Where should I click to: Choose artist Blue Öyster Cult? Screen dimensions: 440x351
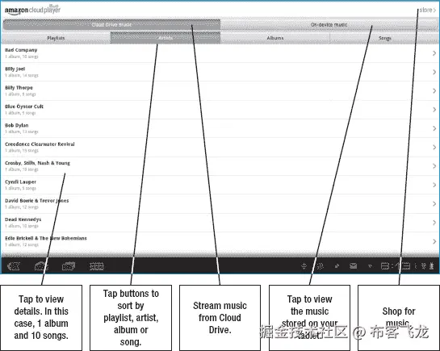(x=24, y=107)
